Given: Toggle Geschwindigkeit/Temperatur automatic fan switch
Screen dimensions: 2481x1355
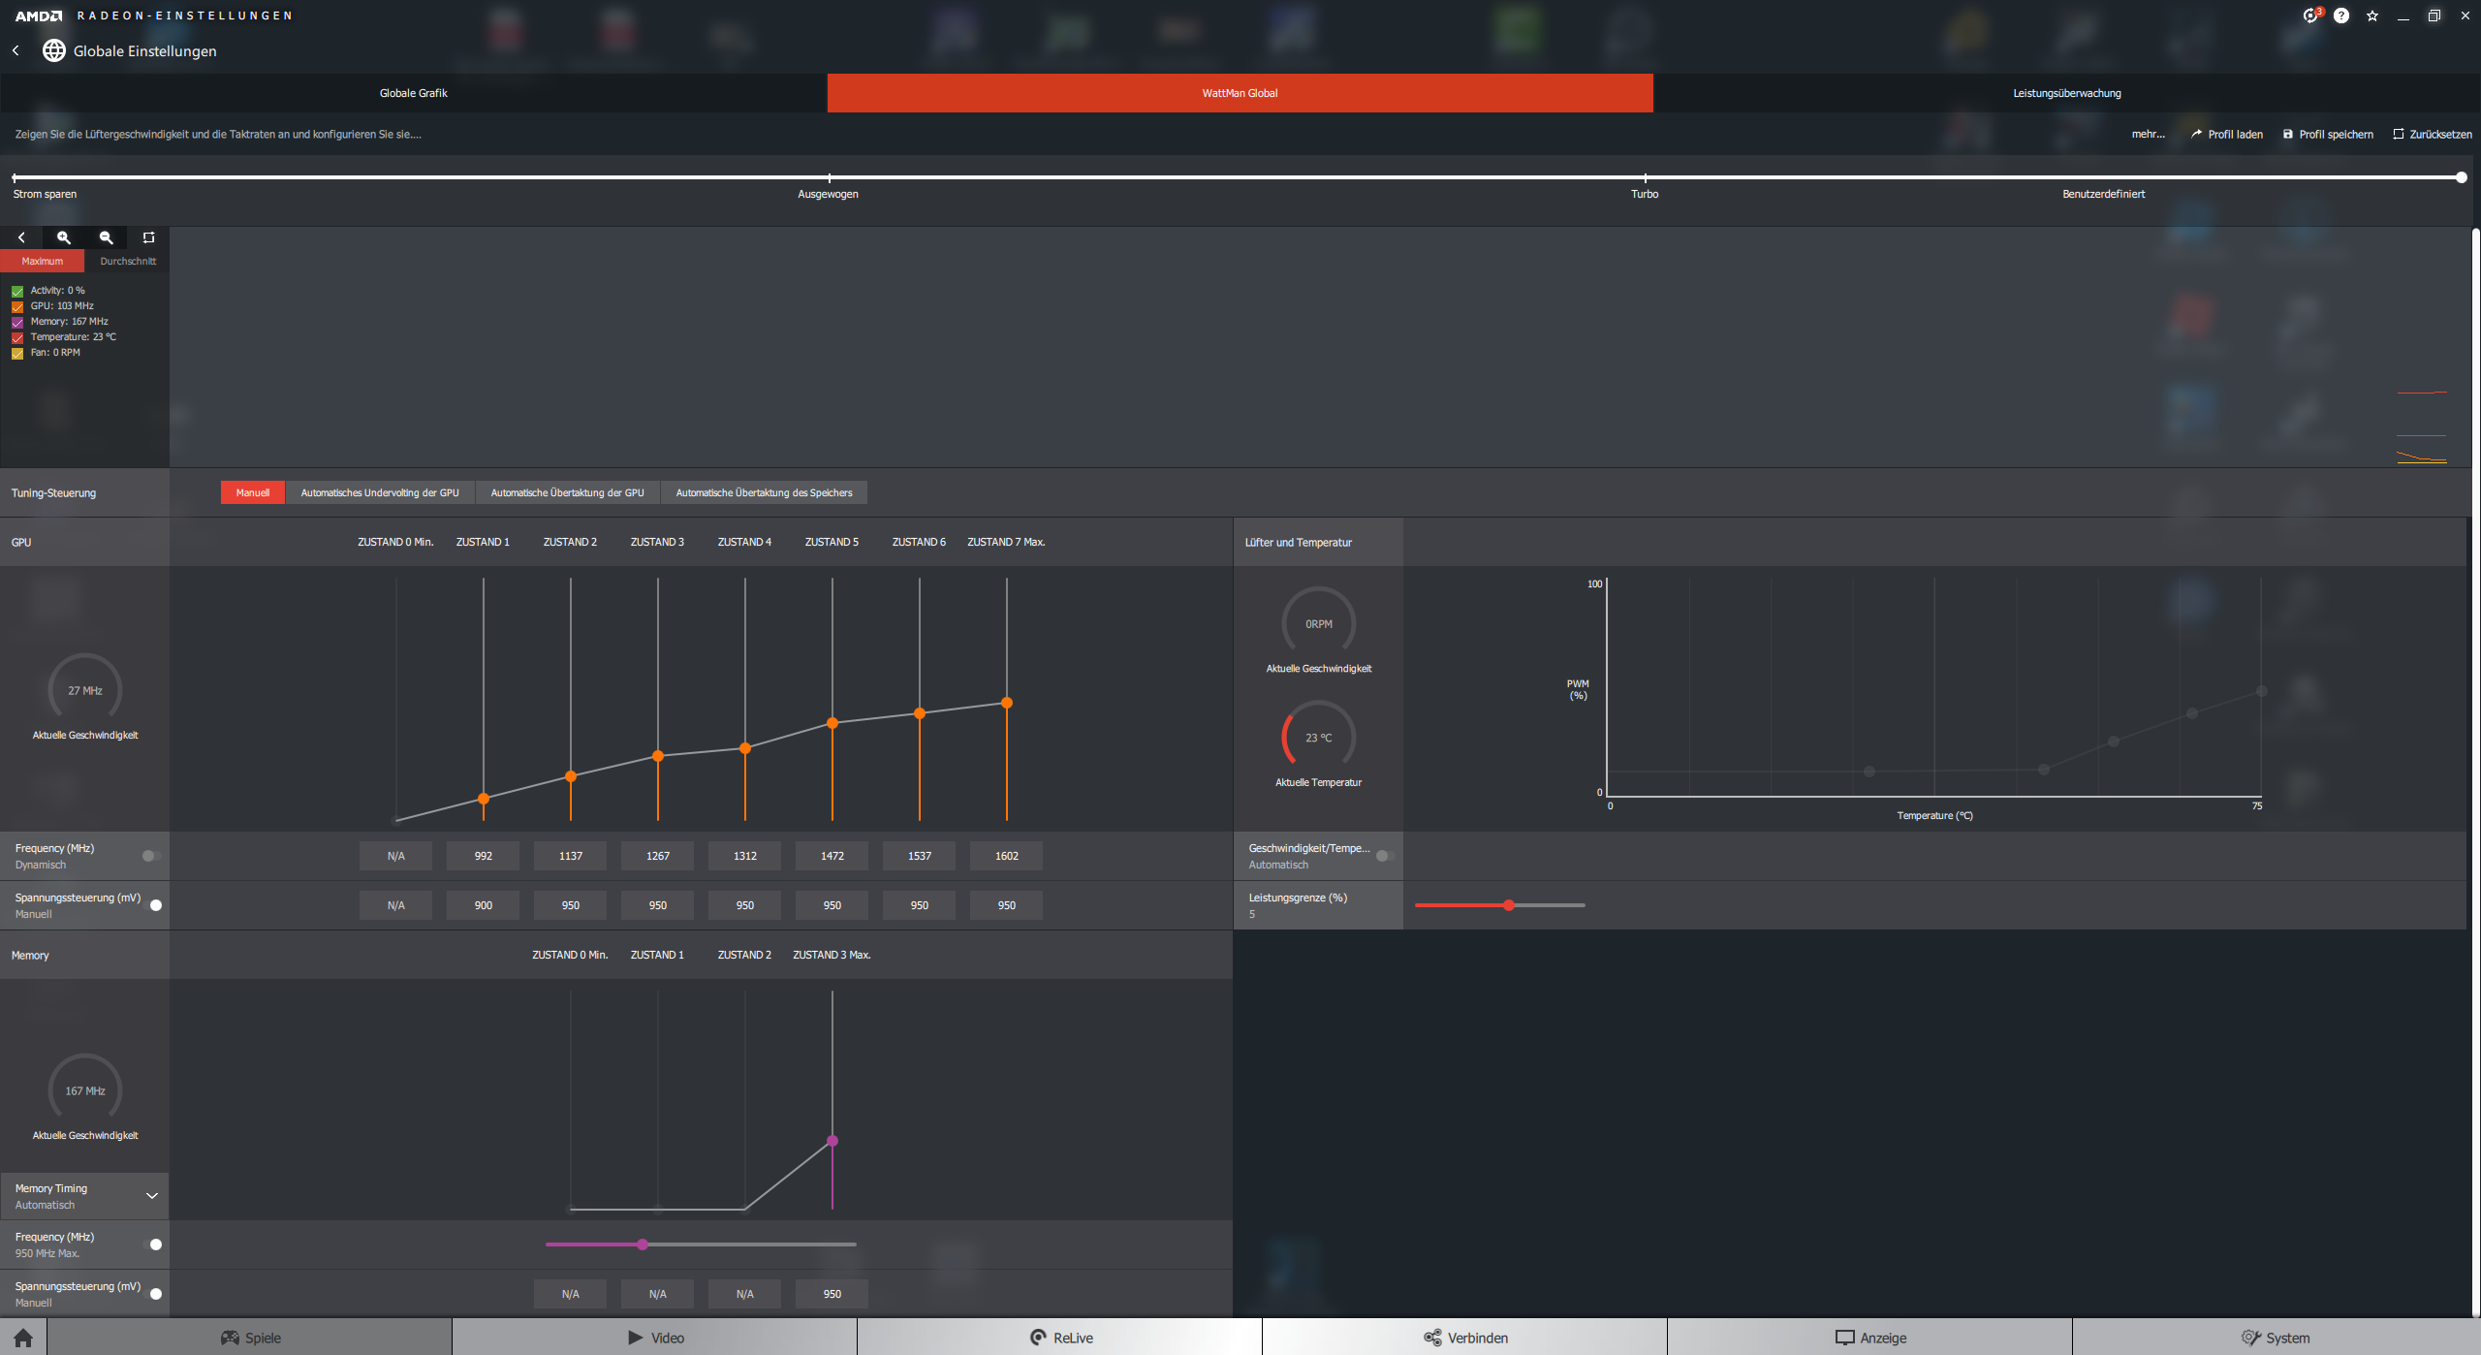Looking at the screenshot, I should (x=1385, y=856).
